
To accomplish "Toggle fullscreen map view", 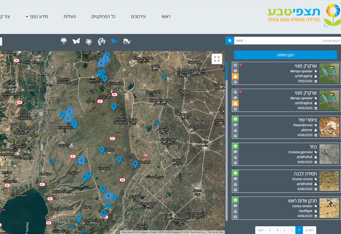I will click(x=217, y=59).
